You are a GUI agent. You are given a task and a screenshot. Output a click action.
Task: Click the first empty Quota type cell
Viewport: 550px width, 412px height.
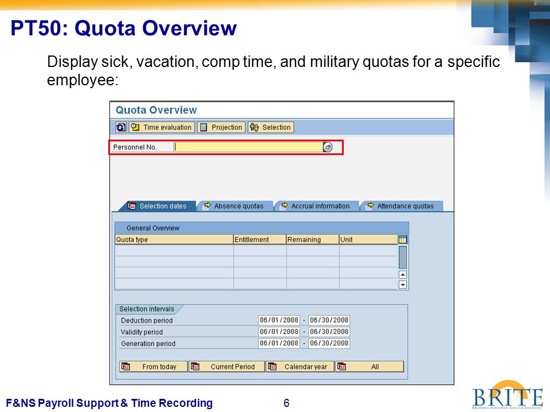point(174,250)
